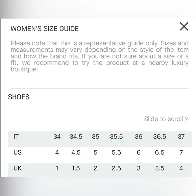Click the IT row label

click(x=16, y=137)
